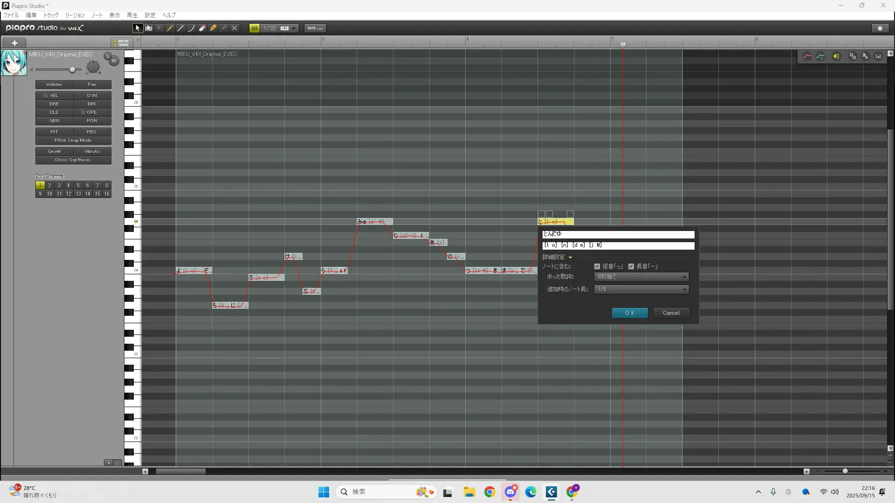Click the pink pitch curve display icon
Image resolution: width=895 pixels, height=503 pixels.
pos(807,56)
